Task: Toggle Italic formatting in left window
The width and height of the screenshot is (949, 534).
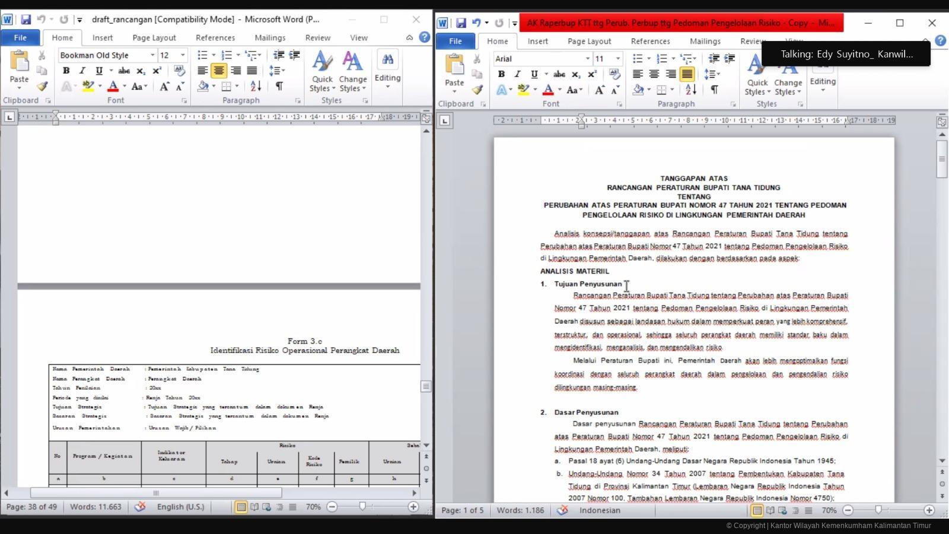Action: point(82,71)
